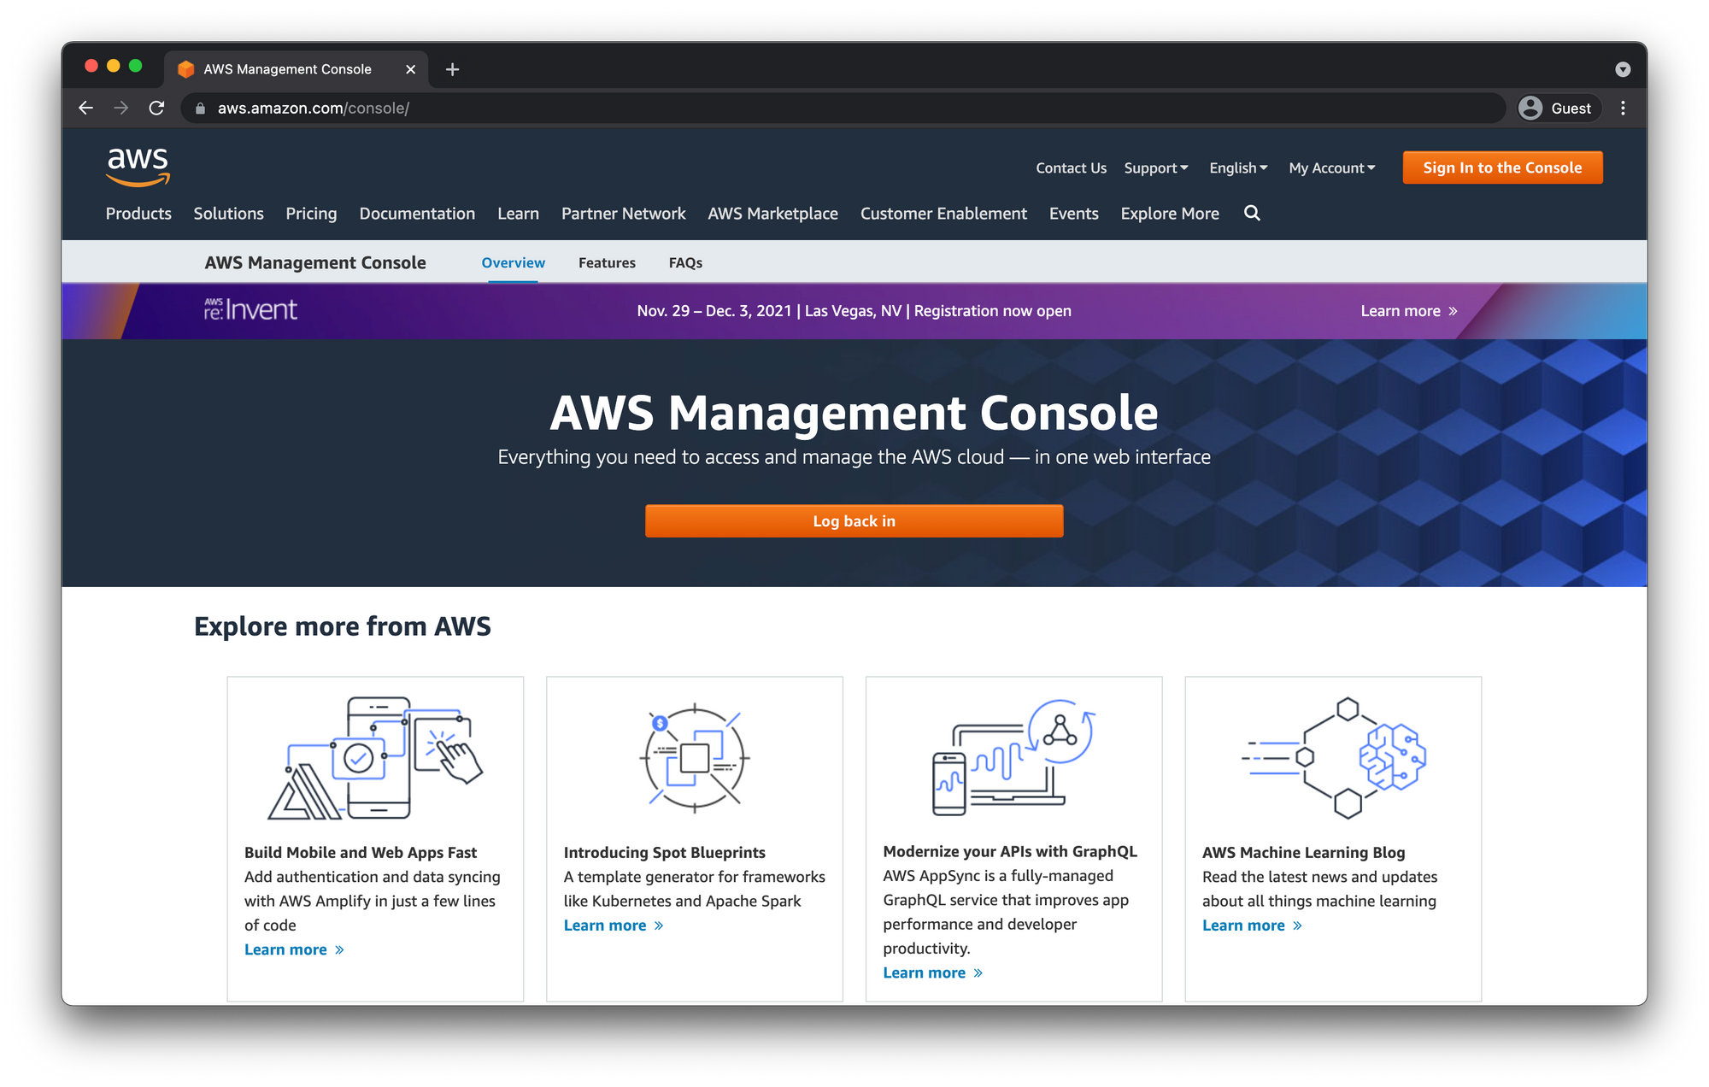Viewport: 1709px width, 1087px height.
Task: Click the Sign In to the Console button
Action: tap(1503, 167)
